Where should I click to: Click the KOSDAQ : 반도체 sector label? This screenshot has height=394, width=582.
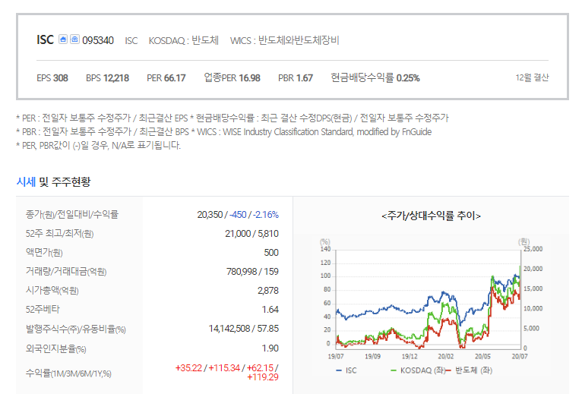click(184, 40)
